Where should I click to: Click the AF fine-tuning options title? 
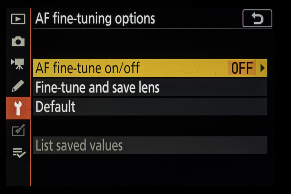(x=95, y=19)
